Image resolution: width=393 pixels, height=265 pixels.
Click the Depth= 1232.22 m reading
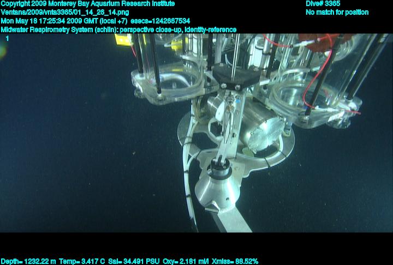click(x=28, y=262)
